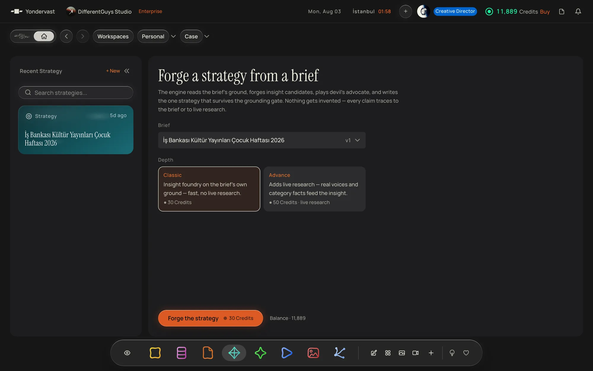Open the blue play triangle dock tool
Screen dimensions: 593x371
[287, 353]
